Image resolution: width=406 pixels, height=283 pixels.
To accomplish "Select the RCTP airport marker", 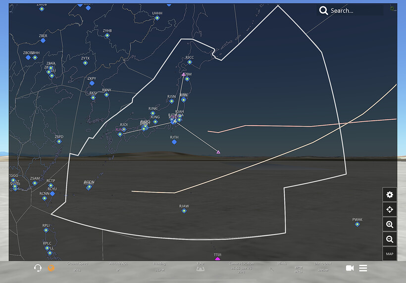I will tap(51, 186).
